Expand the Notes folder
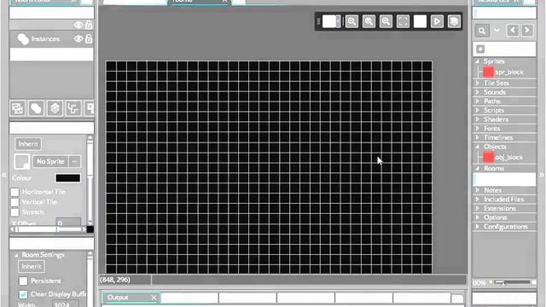546x307 pixels. tap(478, 190)
